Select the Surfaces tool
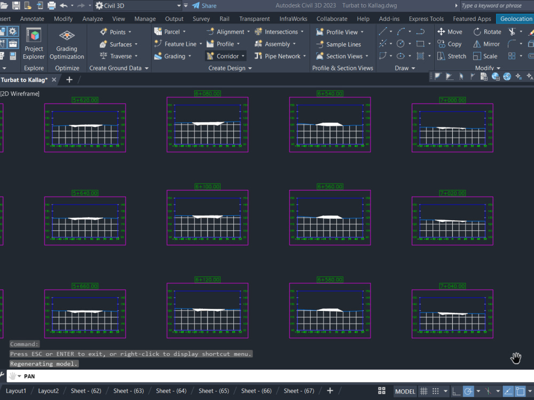 [119, 44]
